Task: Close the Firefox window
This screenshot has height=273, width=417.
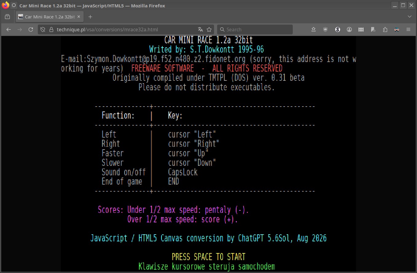Action: click(411, 5)
